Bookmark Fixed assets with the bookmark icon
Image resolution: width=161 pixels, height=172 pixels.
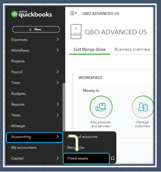coord(112,158)
